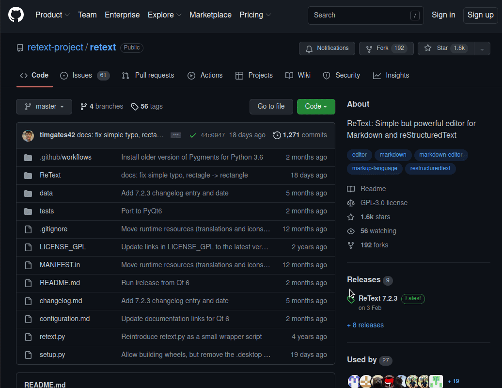Open the Releases heading link
The image size is (502, 388).
(370, 280)
